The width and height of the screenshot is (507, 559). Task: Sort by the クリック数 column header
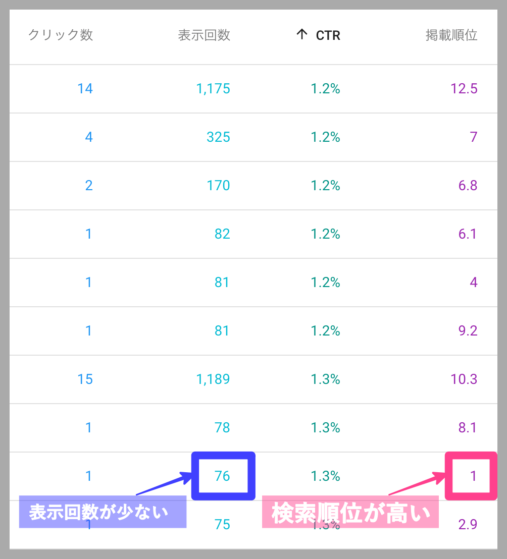pos(61,35)
